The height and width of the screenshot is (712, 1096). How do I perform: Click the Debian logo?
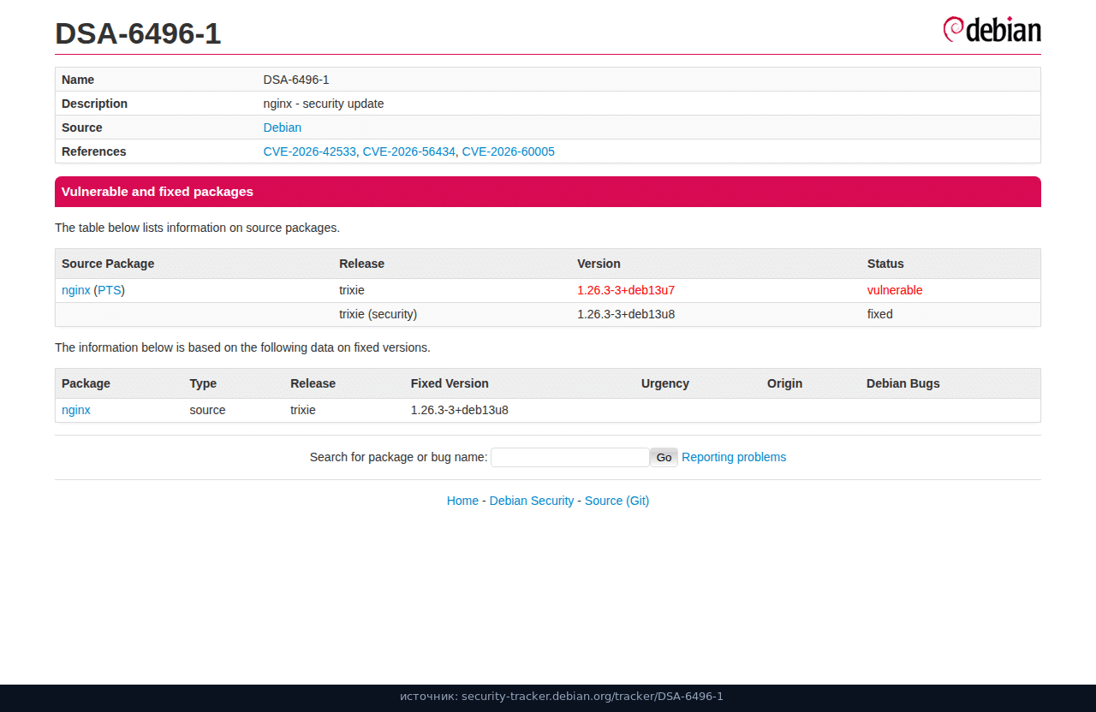(x=992, y=29)
